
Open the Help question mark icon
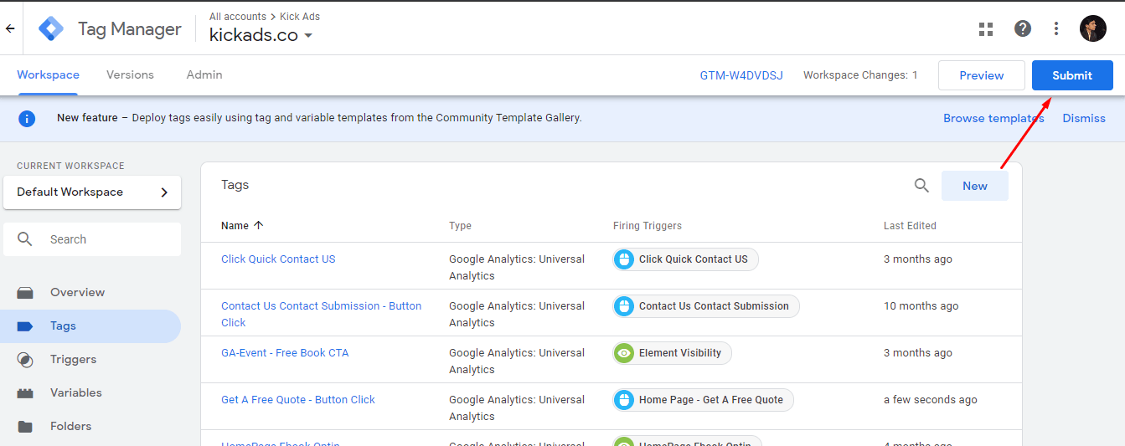pyautogui.click(x=1023, y=28)
